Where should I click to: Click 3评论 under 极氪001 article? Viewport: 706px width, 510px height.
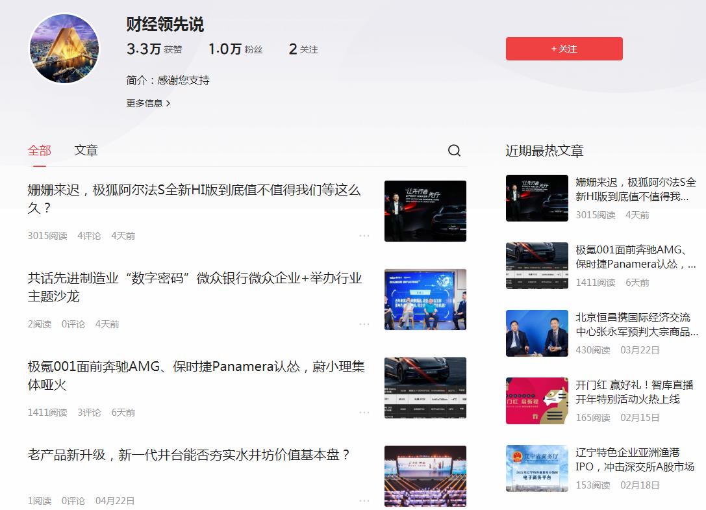point(89,413)
